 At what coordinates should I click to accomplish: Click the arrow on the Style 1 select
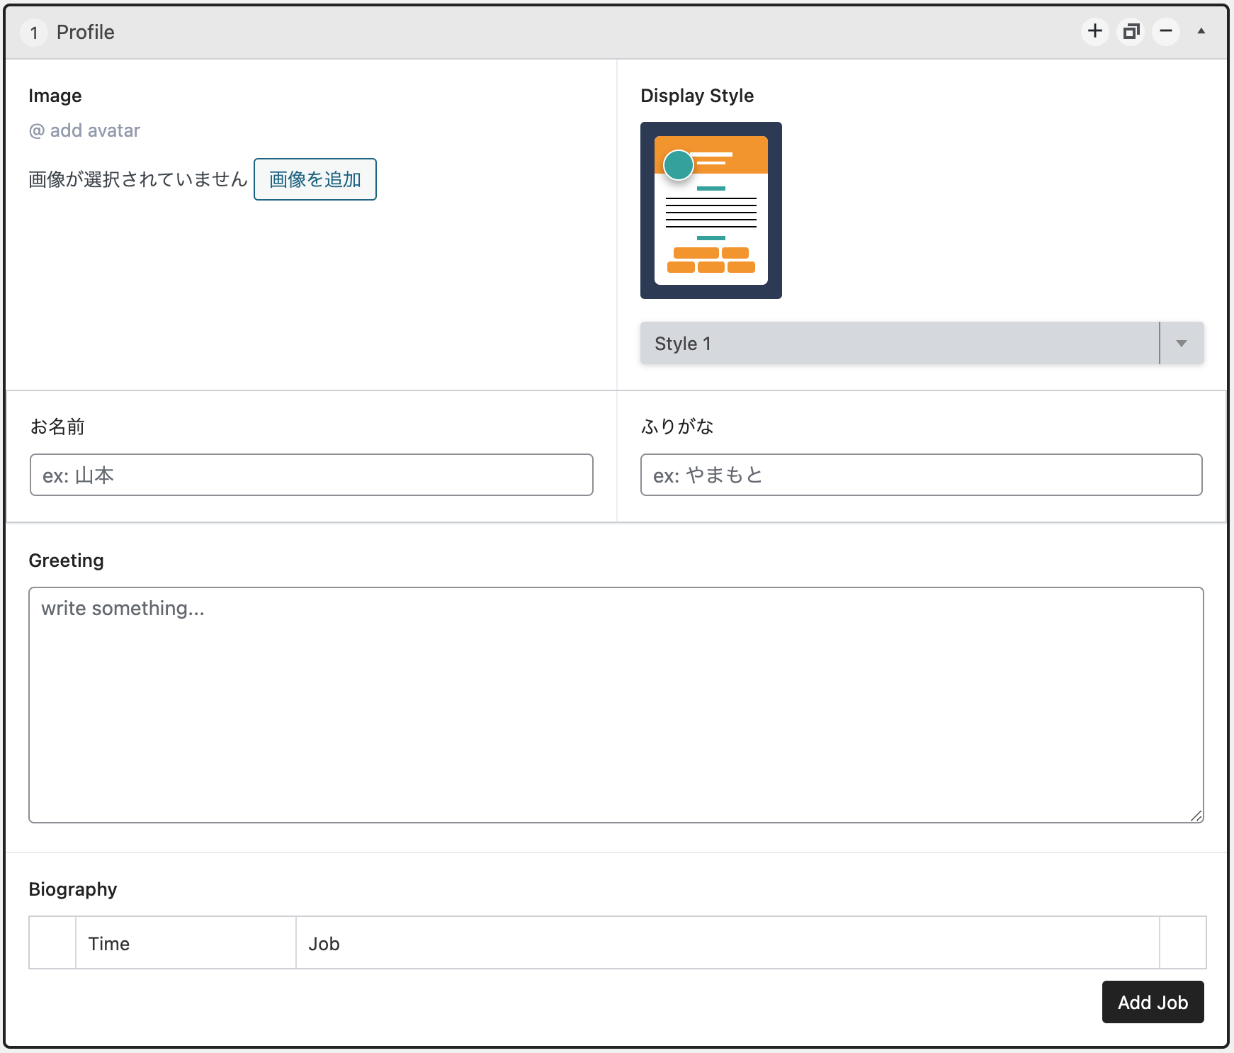1181,344
